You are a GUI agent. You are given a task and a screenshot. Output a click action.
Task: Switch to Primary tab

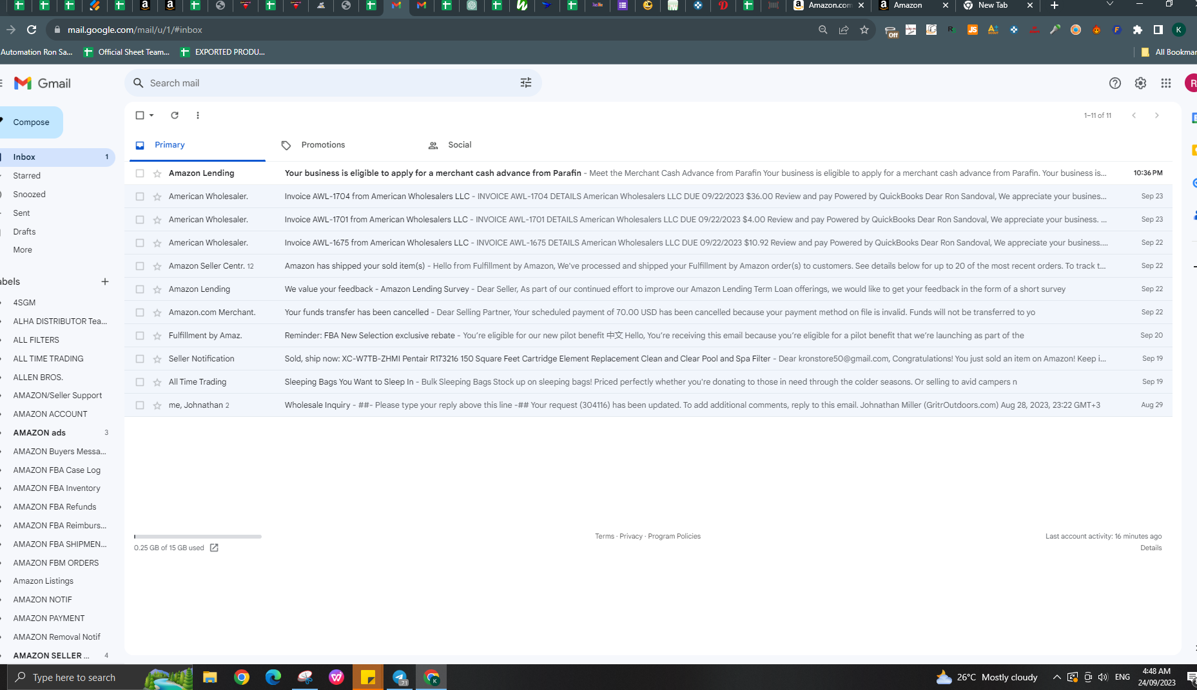(x=197, y=145)
